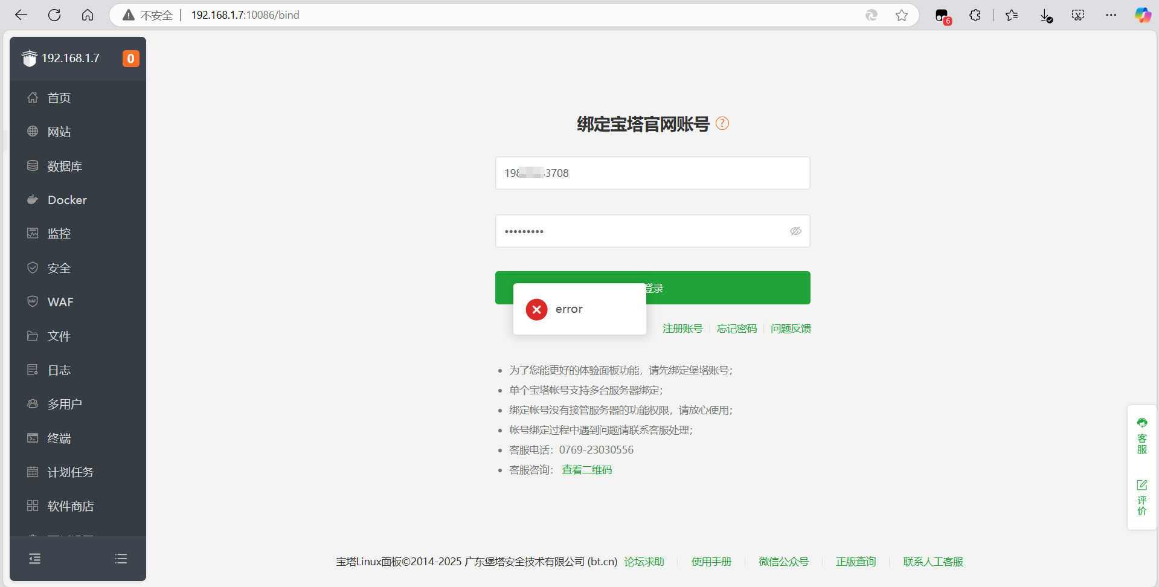This screenshot has height=587, width=1159.
Task: Open the browser settings and more menu
Action: point(1111,15)
